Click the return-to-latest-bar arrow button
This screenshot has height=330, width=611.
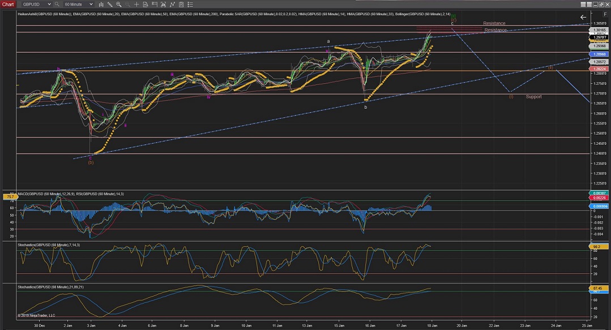click(583, 18)
